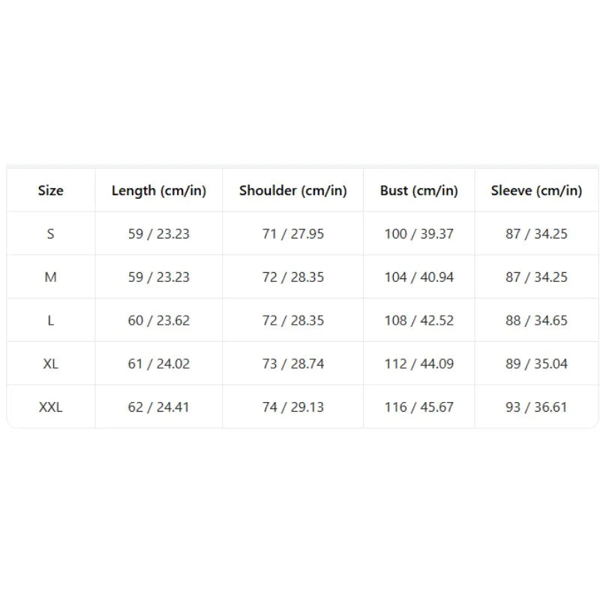Click the 60 / 23.62 length cell
The height and width of the screenshot is (600, 600).
pos(159,320)
